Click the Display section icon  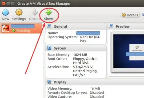click(x=49, y=82)
